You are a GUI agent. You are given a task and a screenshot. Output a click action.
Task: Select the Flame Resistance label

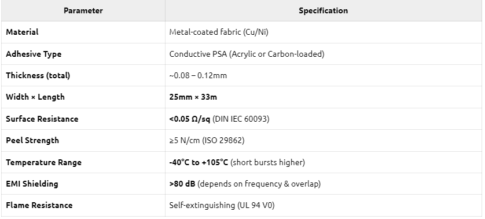[x=39, y=205]
